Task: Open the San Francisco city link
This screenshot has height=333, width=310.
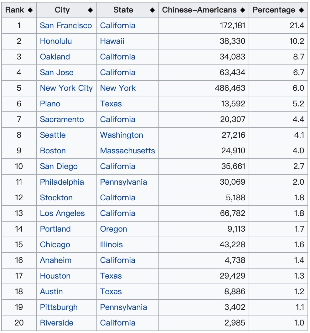Action: 66,26
